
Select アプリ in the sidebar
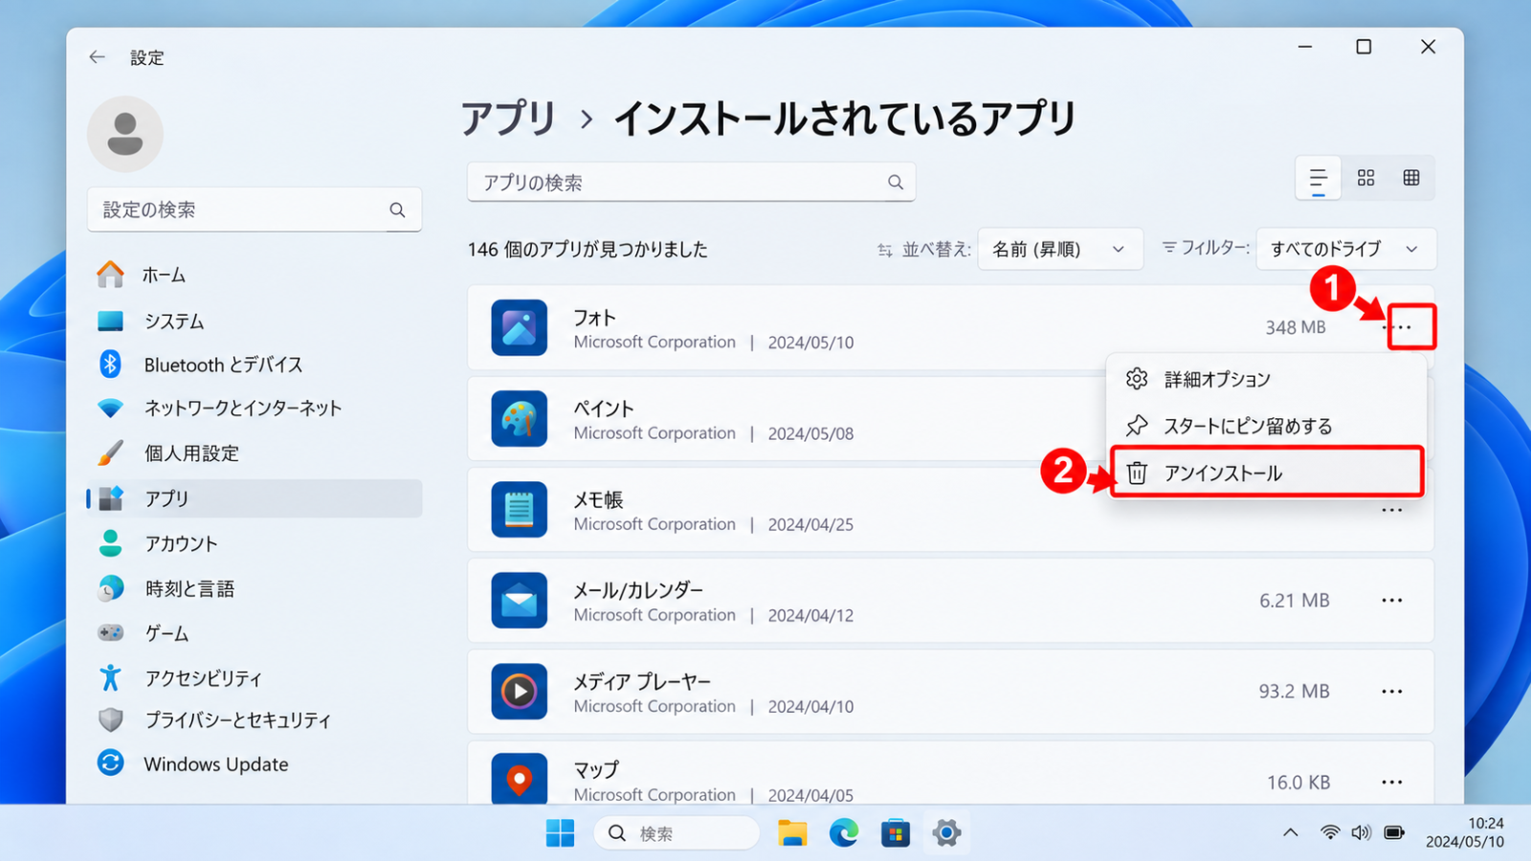click(x=255, y=498)
